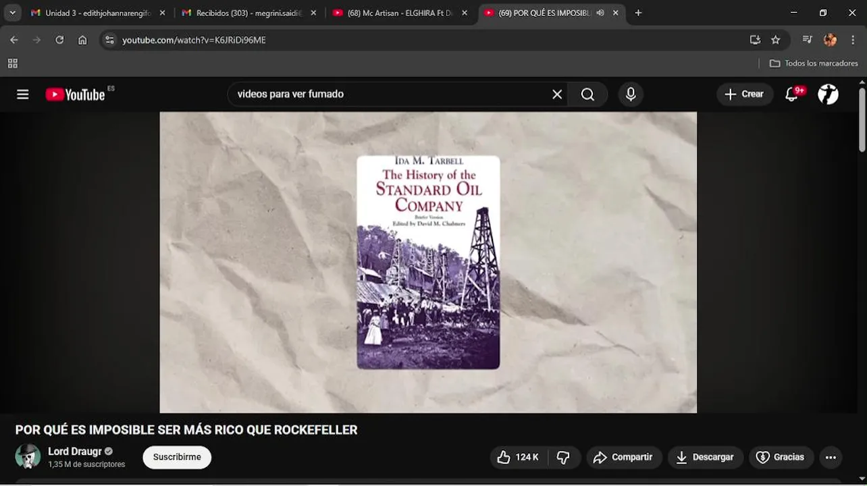
Task: Open the apps grid in bookmarks bar
Action: (x=12, y=63)
